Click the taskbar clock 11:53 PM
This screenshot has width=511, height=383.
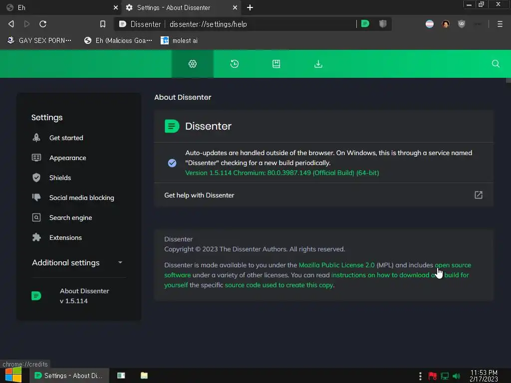tap(484, 376)
